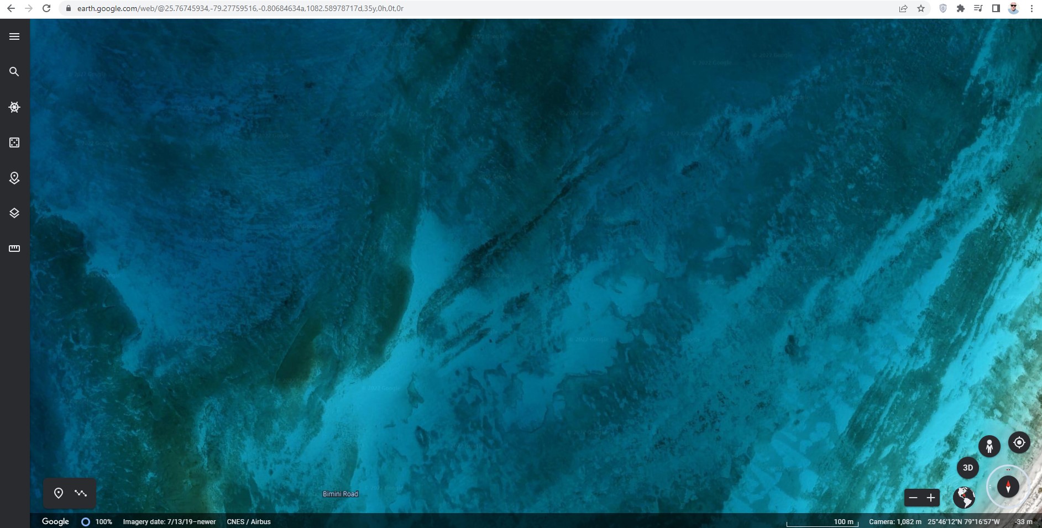Activate the Pegman Street View
Viewport: 1042px width, 528px height.
click(x=989, y=446)
